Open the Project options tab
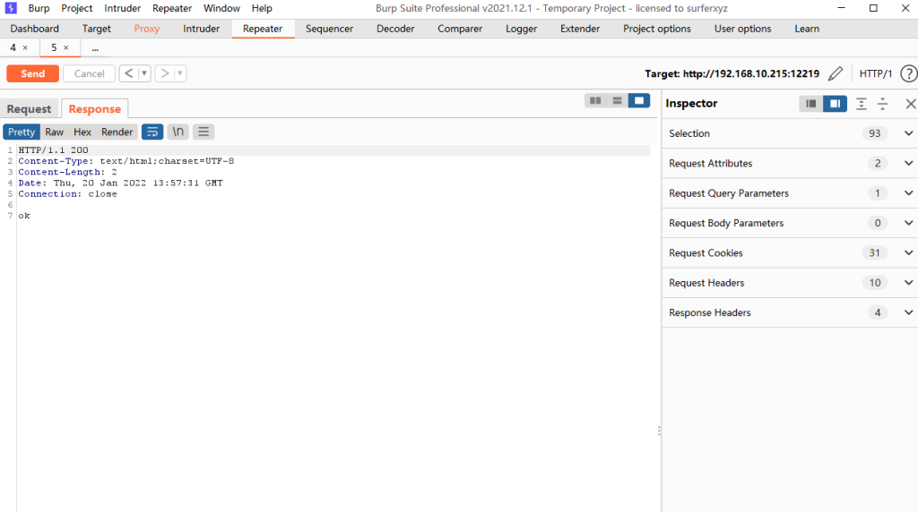 click(x=656, y=29)
